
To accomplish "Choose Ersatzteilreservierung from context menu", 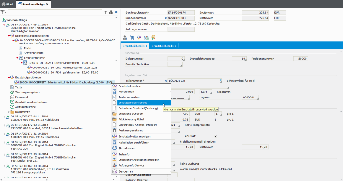I will point(141,103).
